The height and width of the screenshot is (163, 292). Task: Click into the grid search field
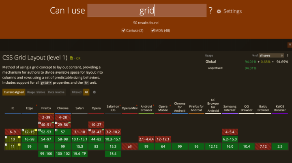point(147,11)
